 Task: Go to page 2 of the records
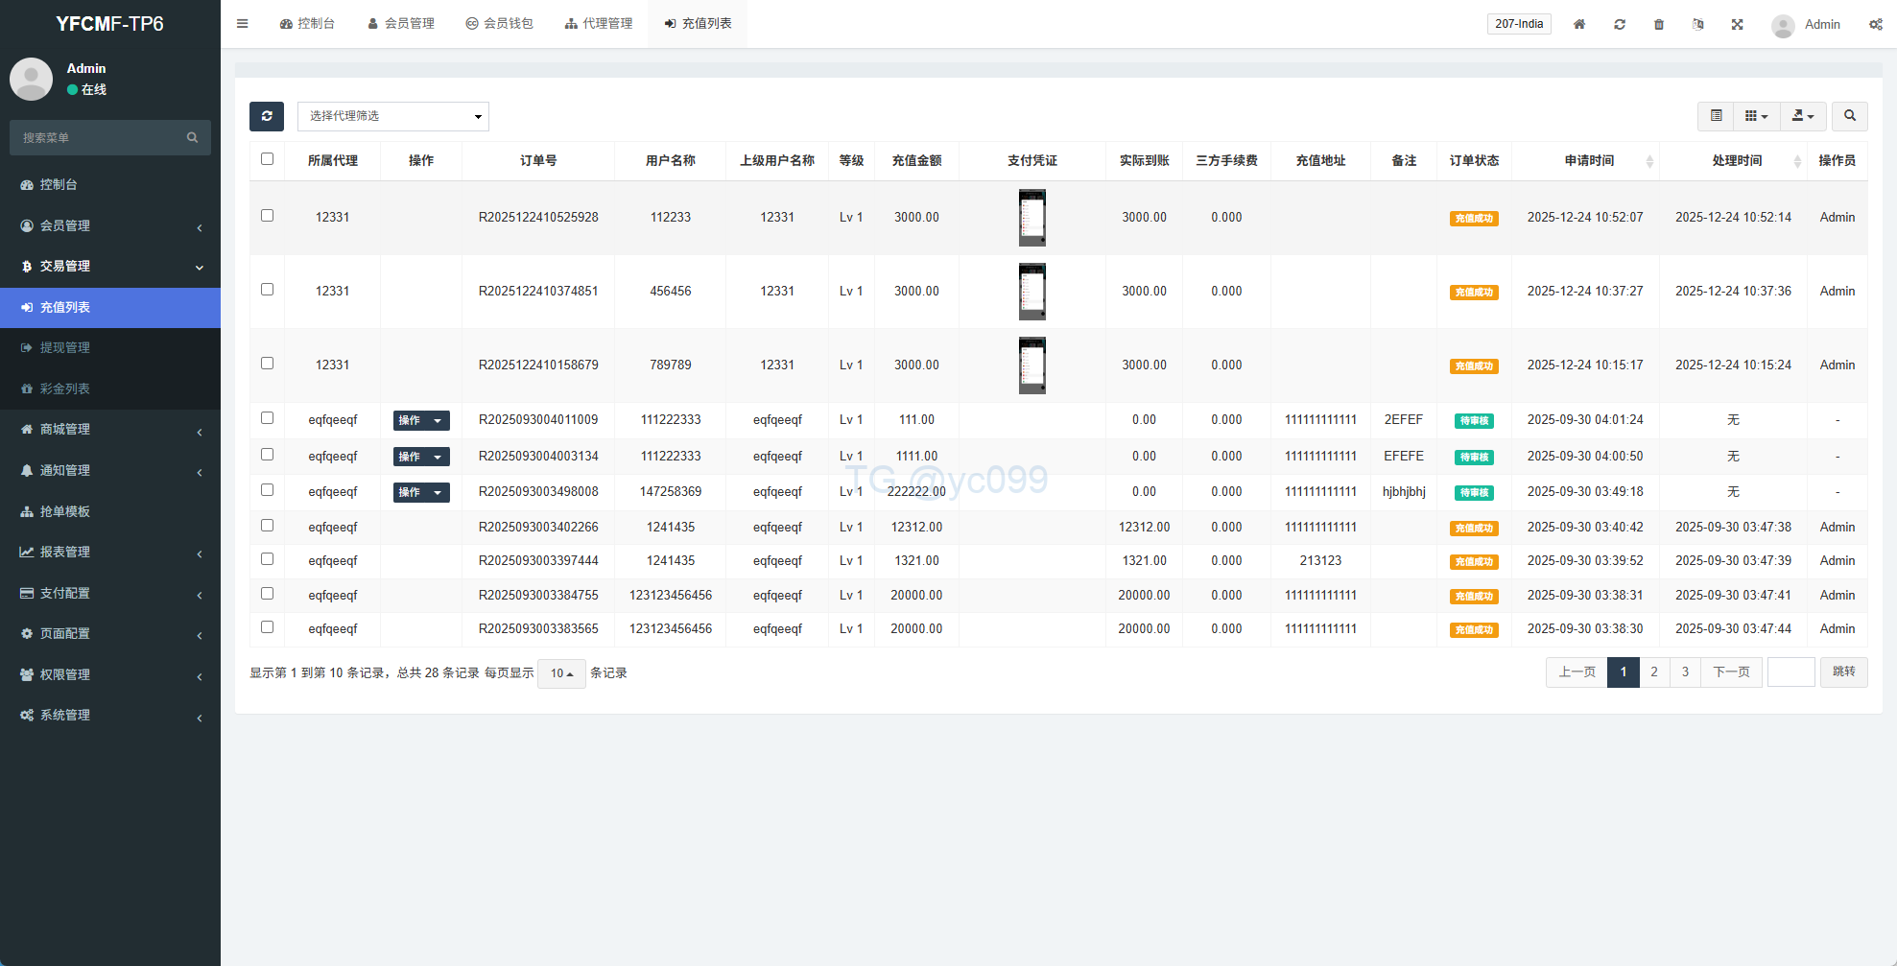(1653, 671)
